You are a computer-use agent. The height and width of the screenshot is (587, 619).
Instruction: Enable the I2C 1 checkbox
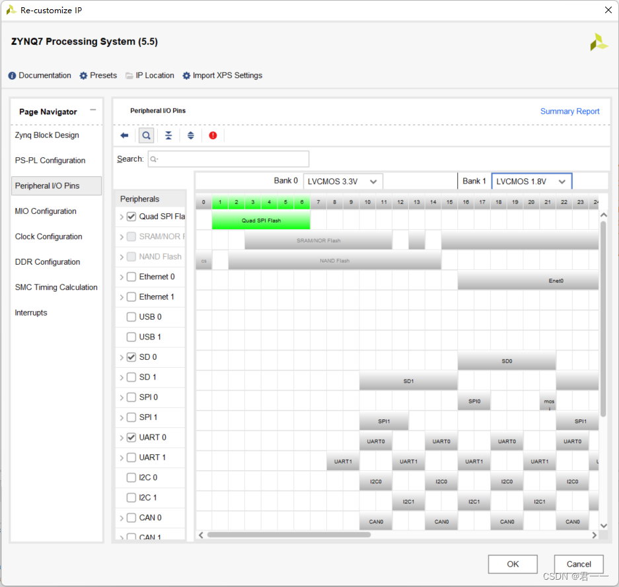pyautogui.click(x=131, y=498)
